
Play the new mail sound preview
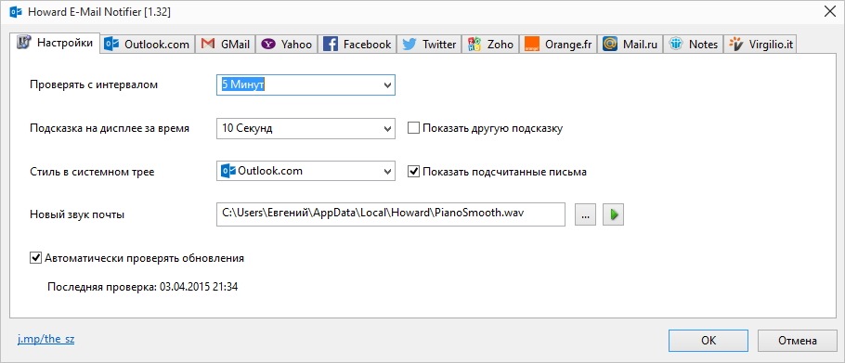coord(613,214)
